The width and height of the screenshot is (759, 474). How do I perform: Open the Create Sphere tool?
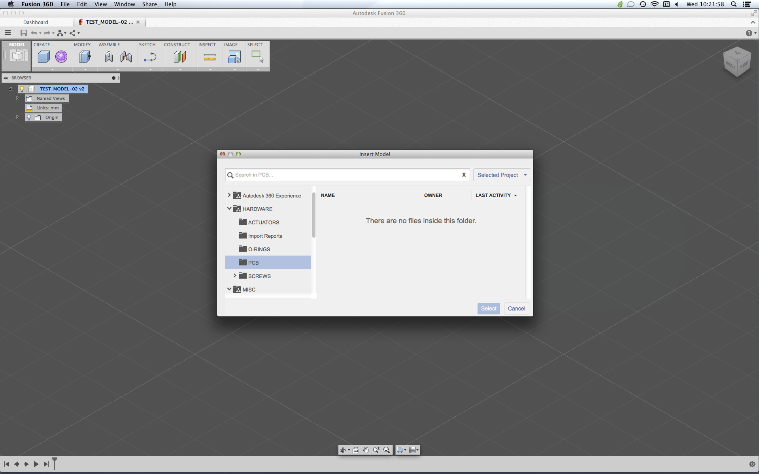coord(61,57)
